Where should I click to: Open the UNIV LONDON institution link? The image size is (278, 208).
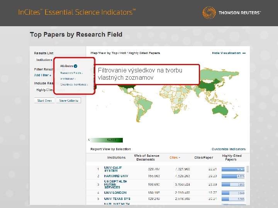click(x=115, y=193)
